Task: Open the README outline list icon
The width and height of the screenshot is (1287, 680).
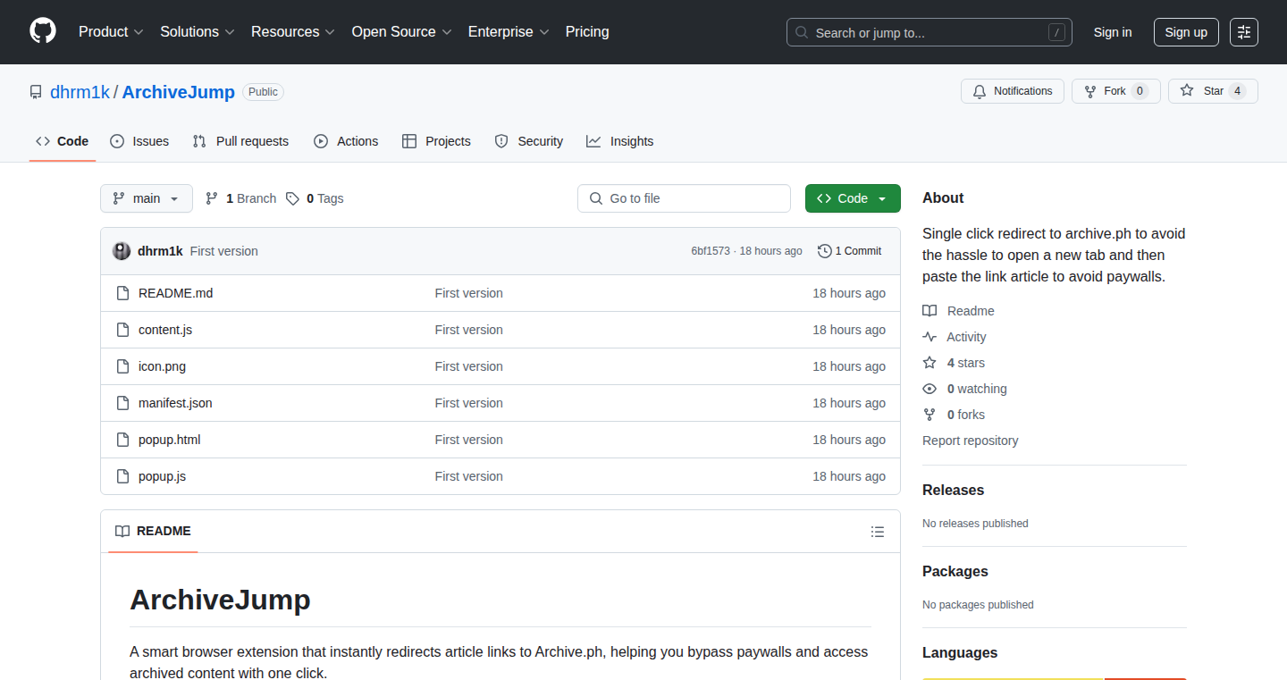Action: (x=878, y=532)
